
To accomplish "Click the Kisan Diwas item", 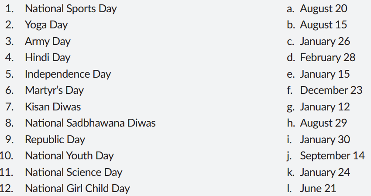I will pos(53,107).
